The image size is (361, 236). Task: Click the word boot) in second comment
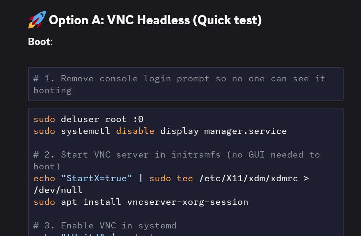(47, 166)
